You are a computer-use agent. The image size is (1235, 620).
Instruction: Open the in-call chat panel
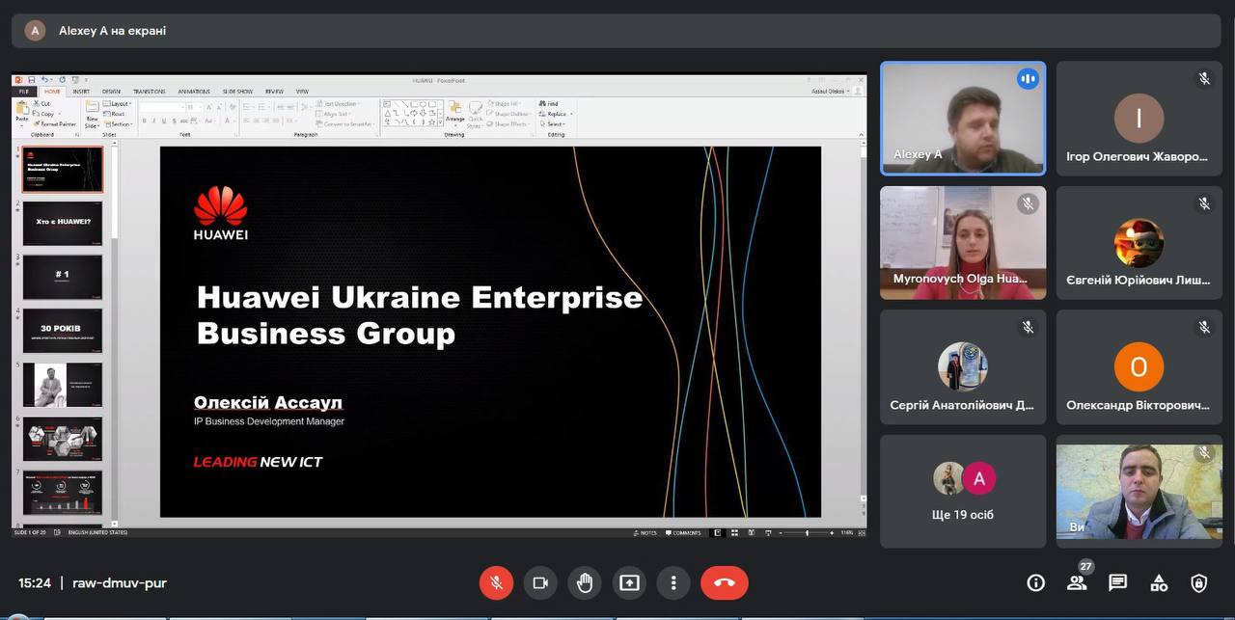click(x=1117, y=582)
